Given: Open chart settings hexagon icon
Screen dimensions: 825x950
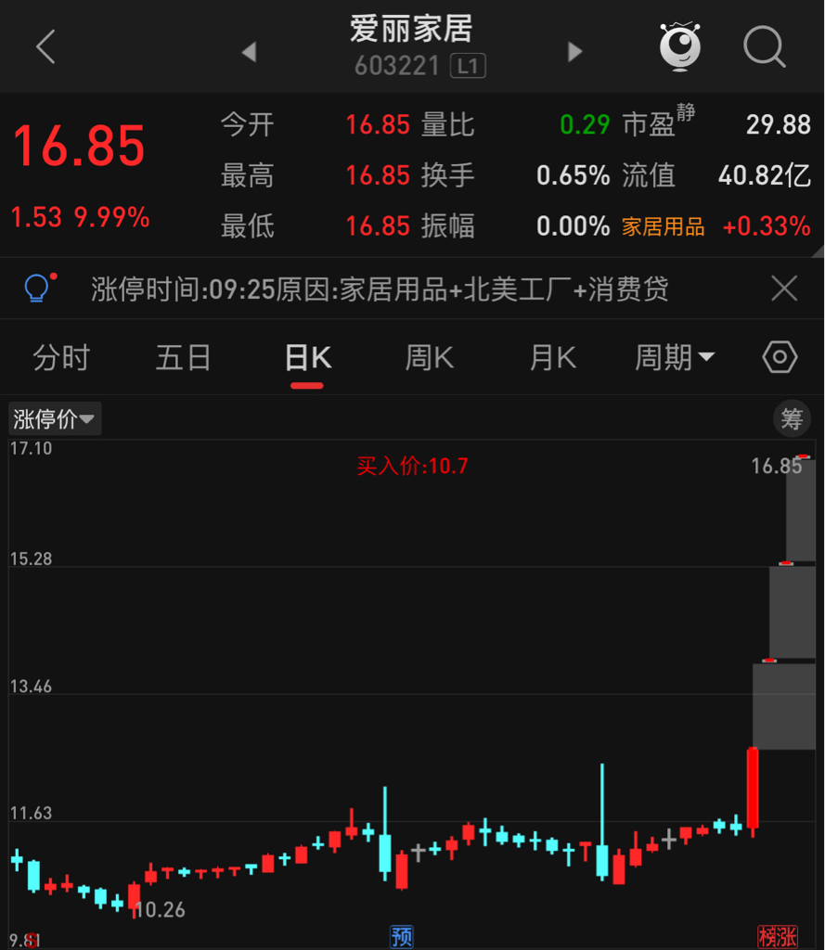Looking at the screenshot, I should [x=780, y=357].
